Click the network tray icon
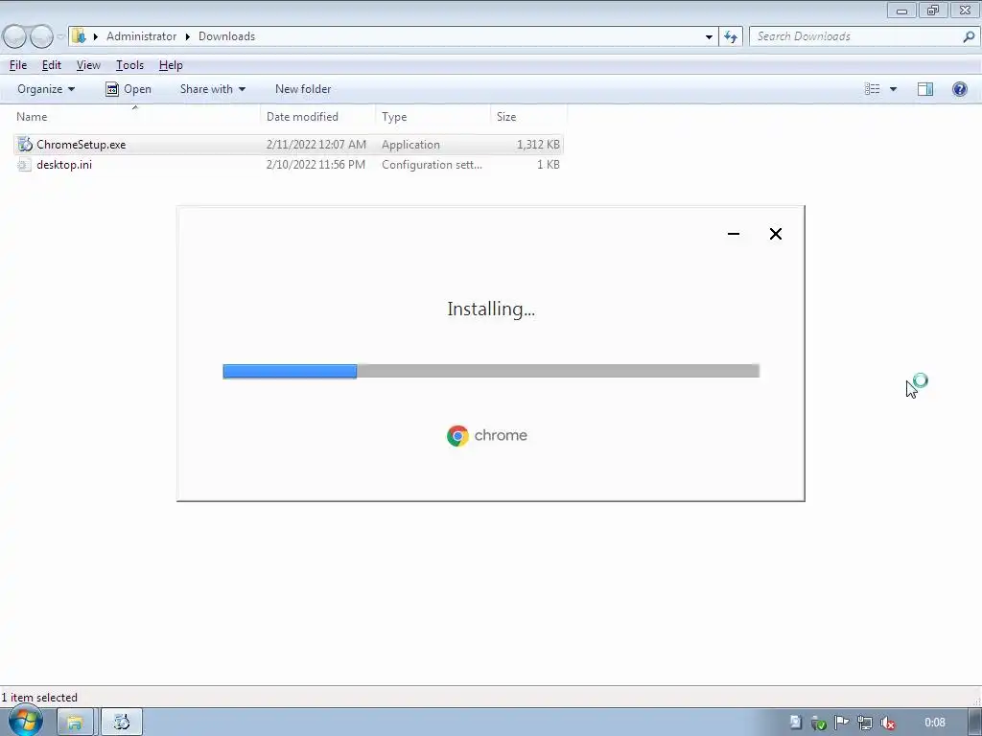The width and height of the screenshot is (982, 736). [x=865, y=723]
